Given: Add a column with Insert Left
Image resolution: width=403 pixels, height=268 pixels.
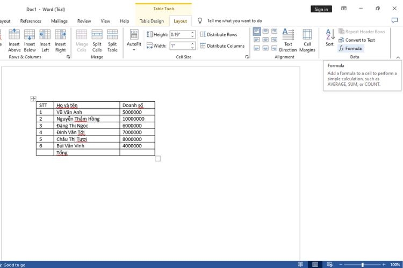Looking at the screenshot, I should click(45, 40).
